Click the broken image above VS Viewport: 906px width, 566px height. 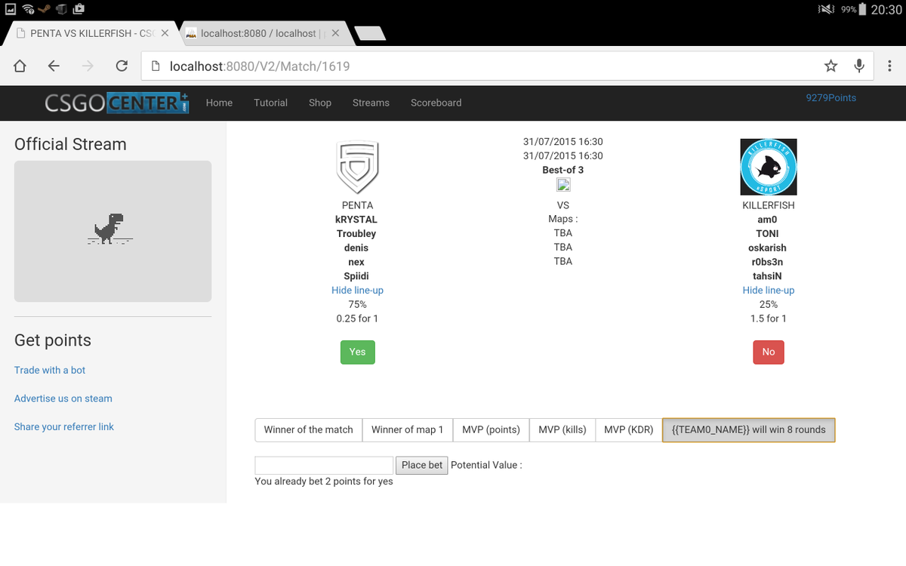pyautogui.click(x=563, y=186)
